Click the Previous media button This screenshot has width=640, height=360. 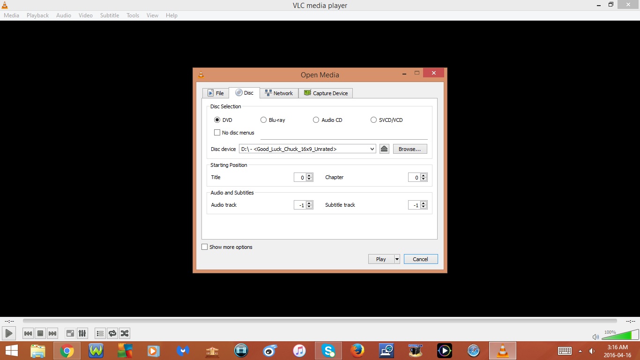tap(28, 333)
